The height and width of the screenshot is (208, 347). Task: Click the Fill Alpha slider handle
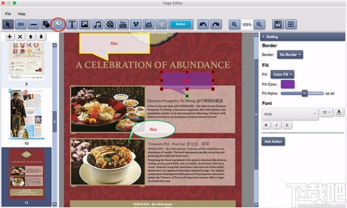tap(305, 93)
